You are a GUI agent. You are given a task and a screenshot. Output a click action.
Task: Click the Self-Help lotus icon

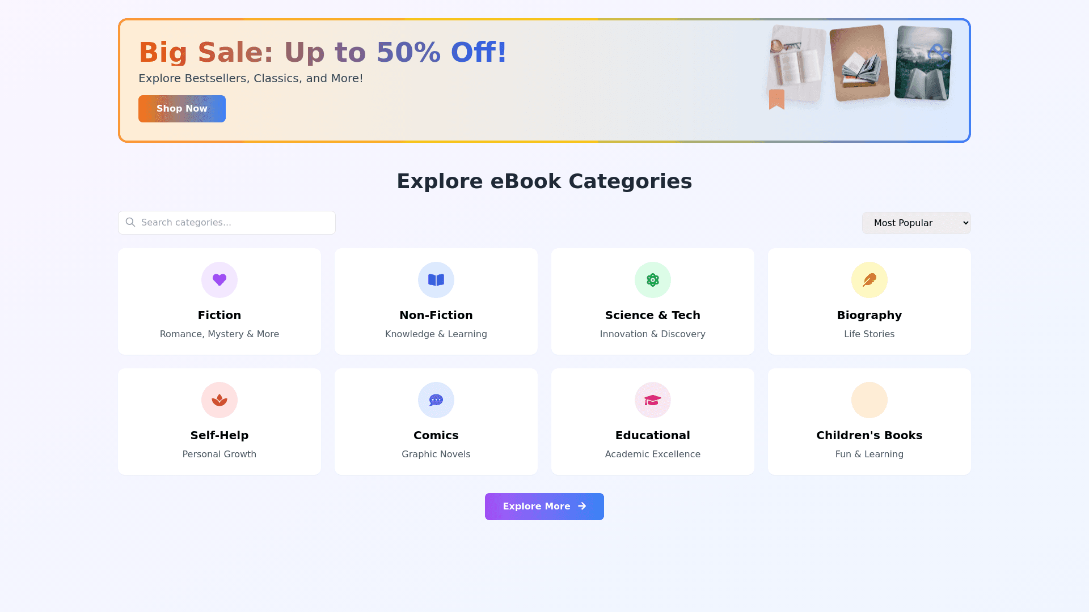[220, 400]
